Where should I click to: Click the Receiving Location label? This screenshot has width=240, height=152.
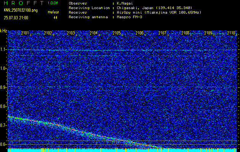pos(89,8)
